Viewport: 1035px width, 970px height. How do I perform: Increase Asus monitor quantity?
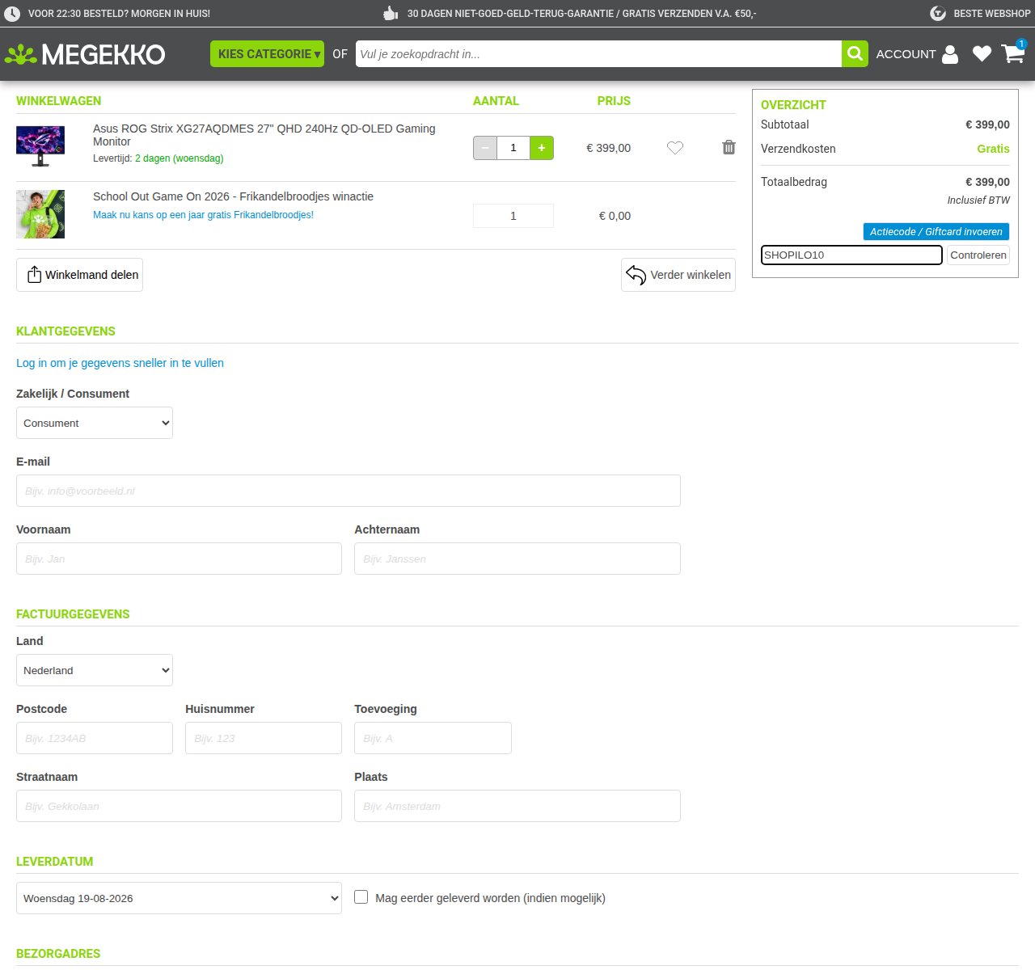tap(542, 148)
